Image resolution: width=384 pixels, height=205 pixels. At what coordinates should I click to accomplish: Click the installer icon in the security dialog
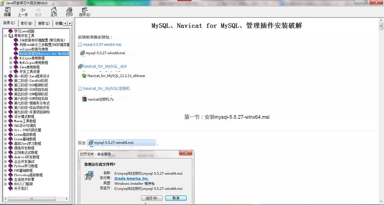pyautogui.click(x=89, y=176)
